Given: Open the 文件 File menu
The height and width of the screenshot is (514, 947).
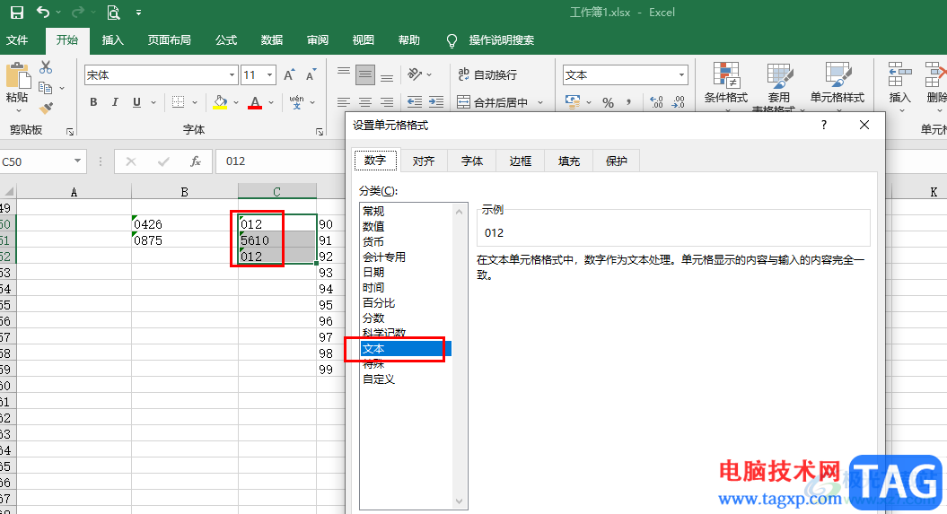Looking at the screenshot, I should [17, 39].
